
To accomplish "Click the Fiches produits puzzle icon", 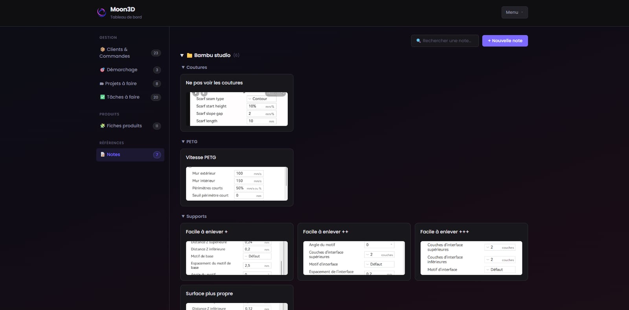I will click(x=103, y=126).
